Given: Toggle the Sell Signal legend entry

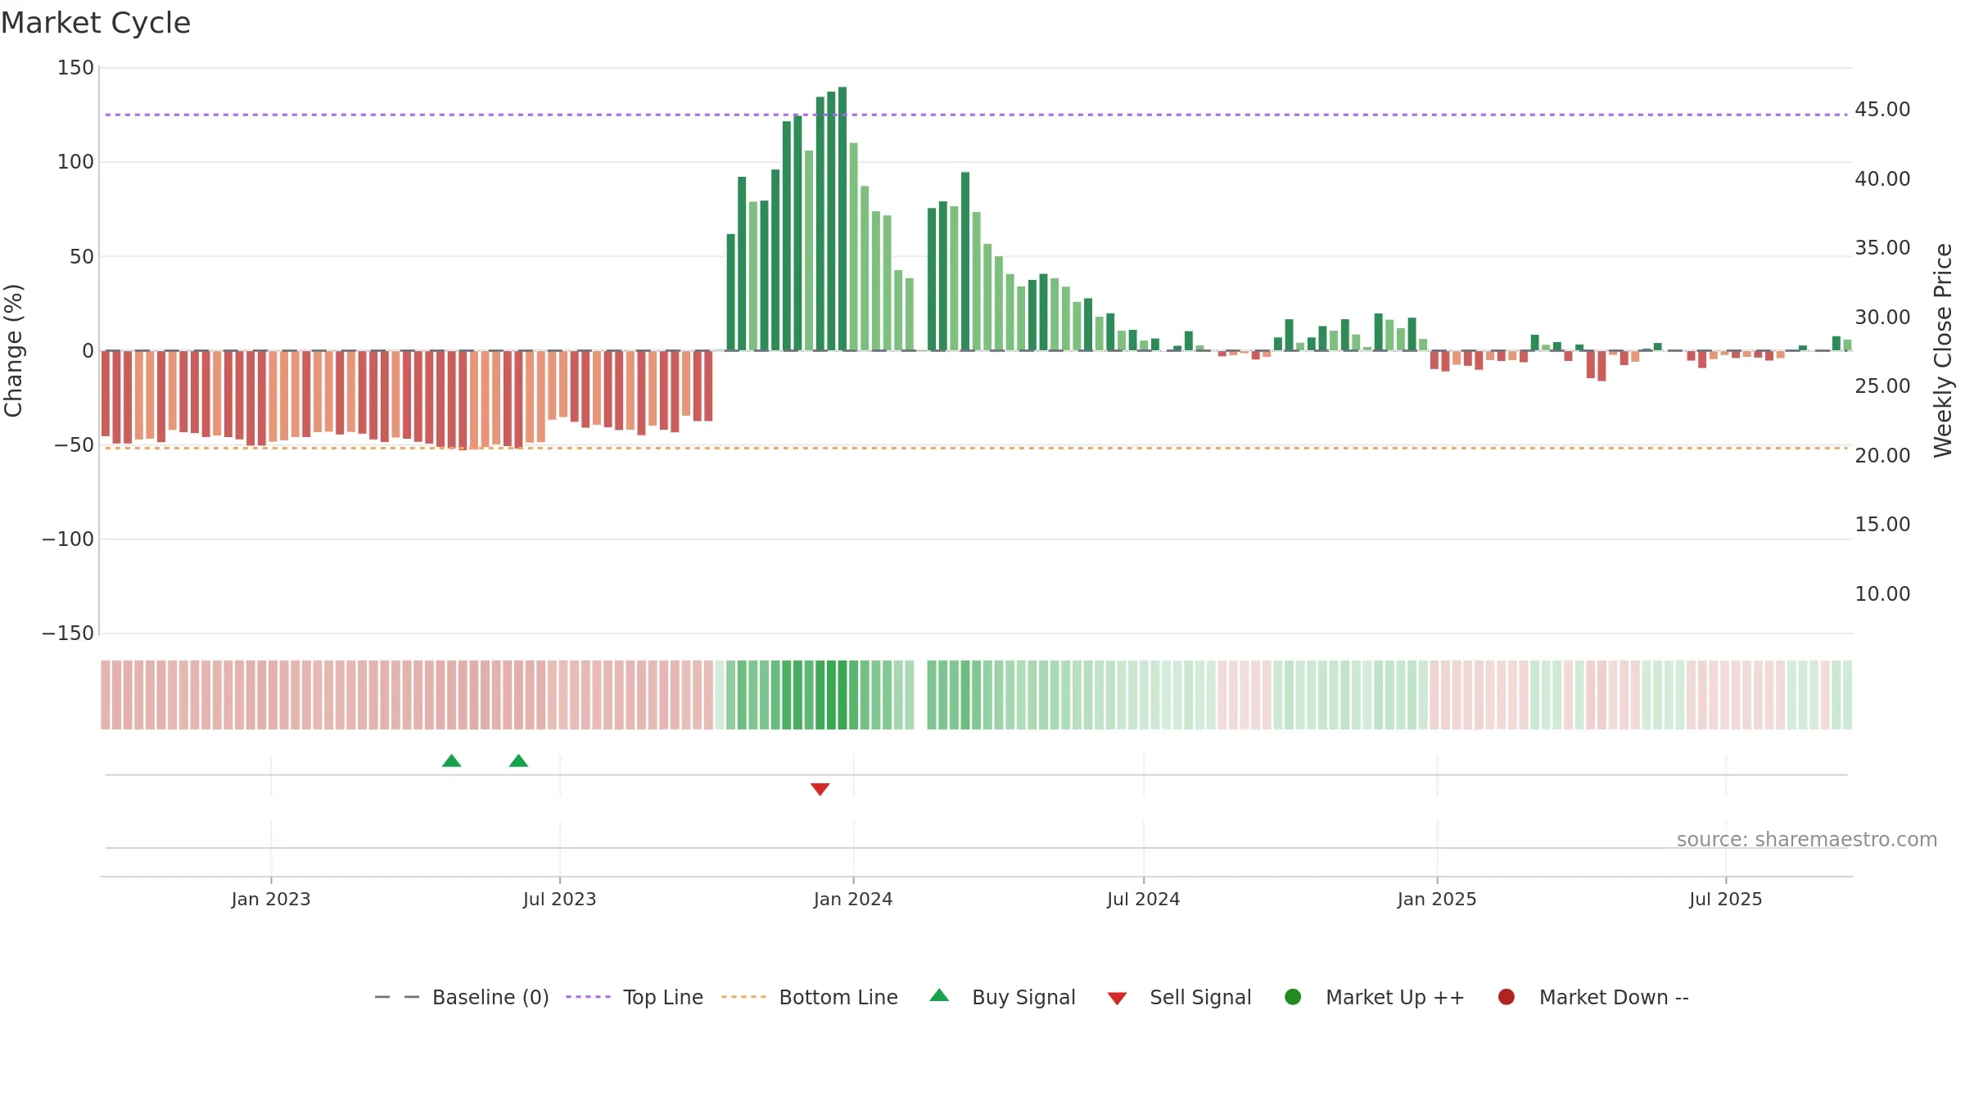Looking at the screenshot, I should (x=1179, y=997).
